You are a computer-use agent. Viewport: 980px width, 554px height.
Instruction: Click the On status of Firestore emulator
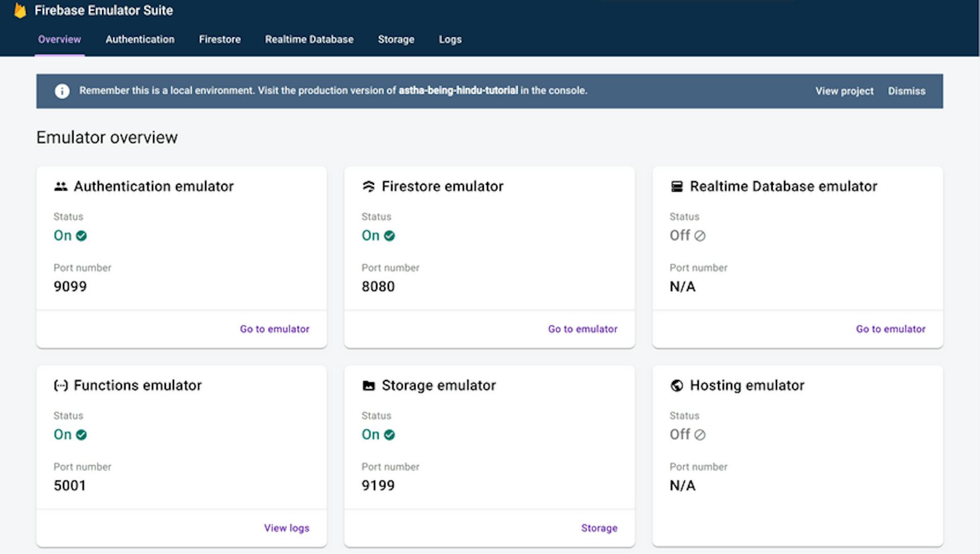click(x=371, y=235)
